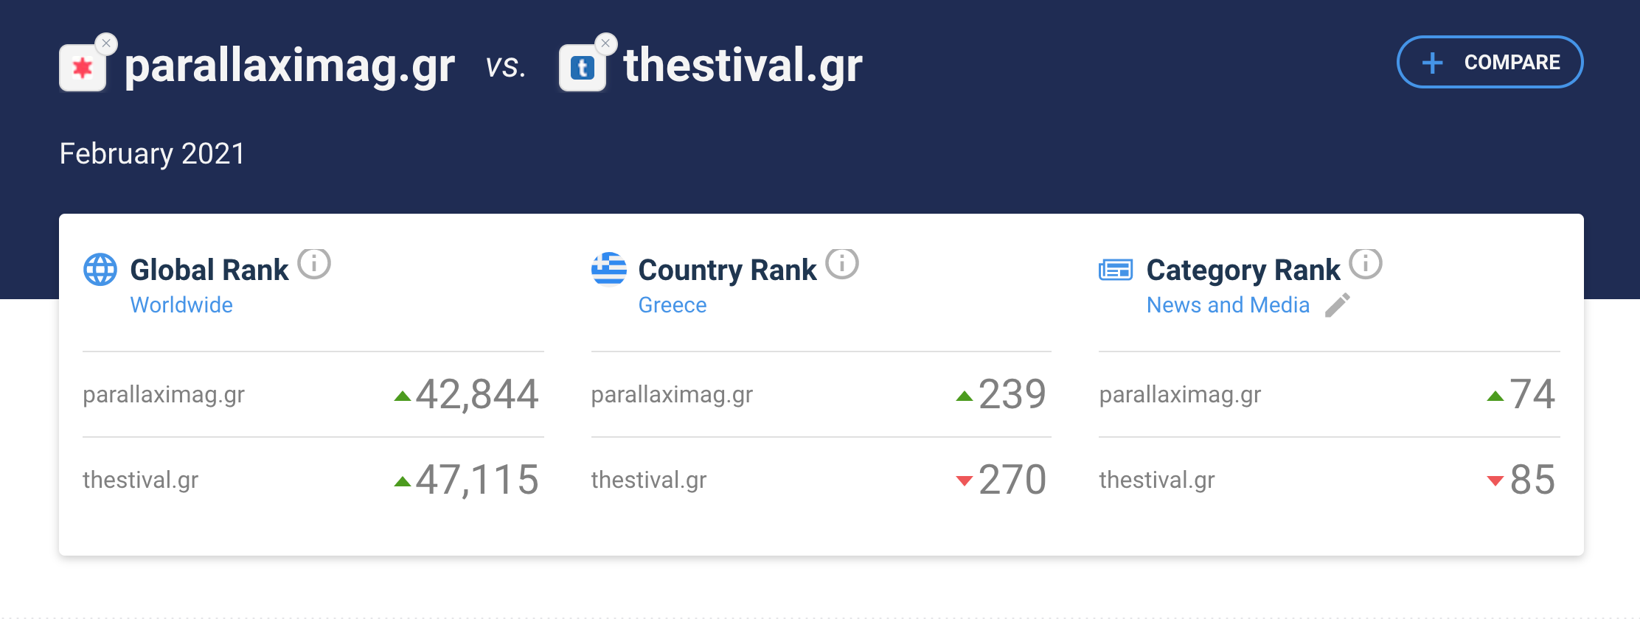The width and height of the screenshot is (1640, 619).
Task: Click the globe icon beside Global Rank
Action: click(100, 270)
